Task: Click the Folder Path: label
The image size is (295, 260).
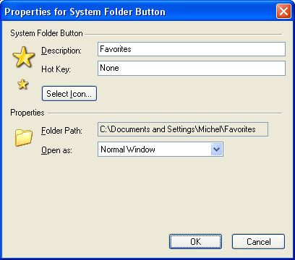Action: point(61,131)
